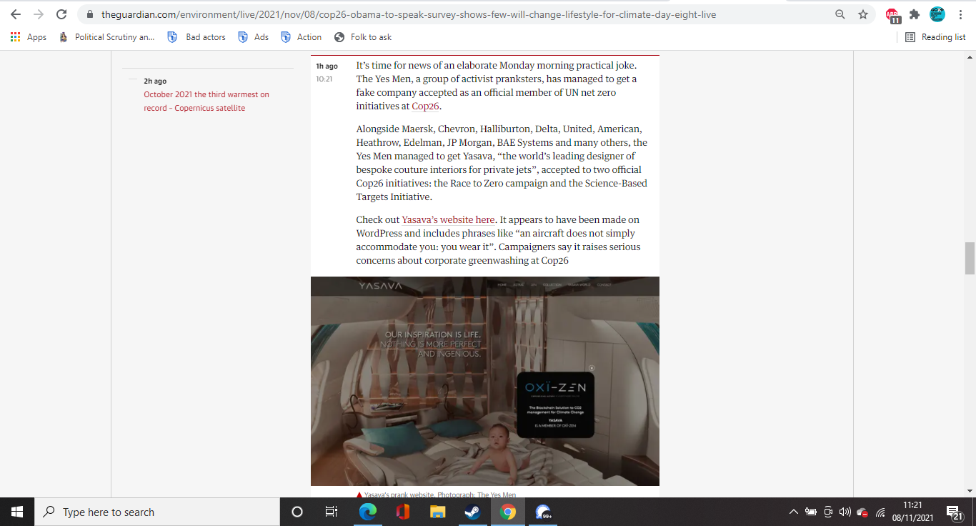Click the zoom magnifier icon in address bar
Viewport: 976px width, 526px height.
(840, 14)
